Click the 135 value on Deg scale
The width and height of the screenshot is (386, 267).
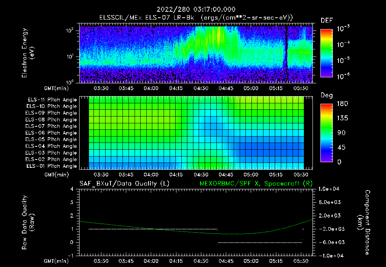(342, 118)
